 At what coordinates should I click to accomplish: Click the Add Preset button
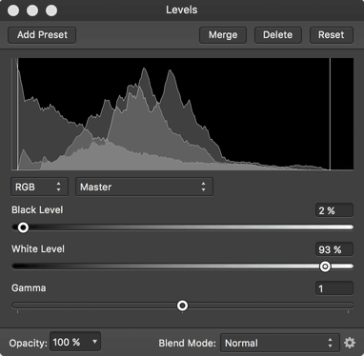tap(42, 35)
